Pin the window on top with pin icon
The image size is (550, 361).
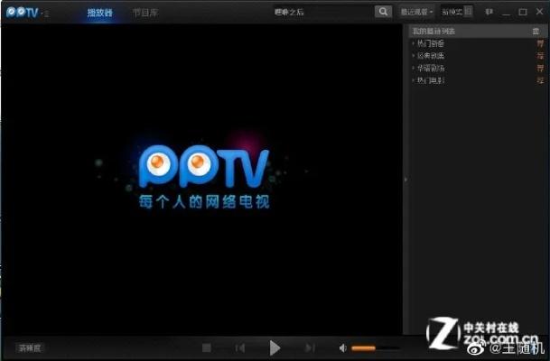point(489,13)
